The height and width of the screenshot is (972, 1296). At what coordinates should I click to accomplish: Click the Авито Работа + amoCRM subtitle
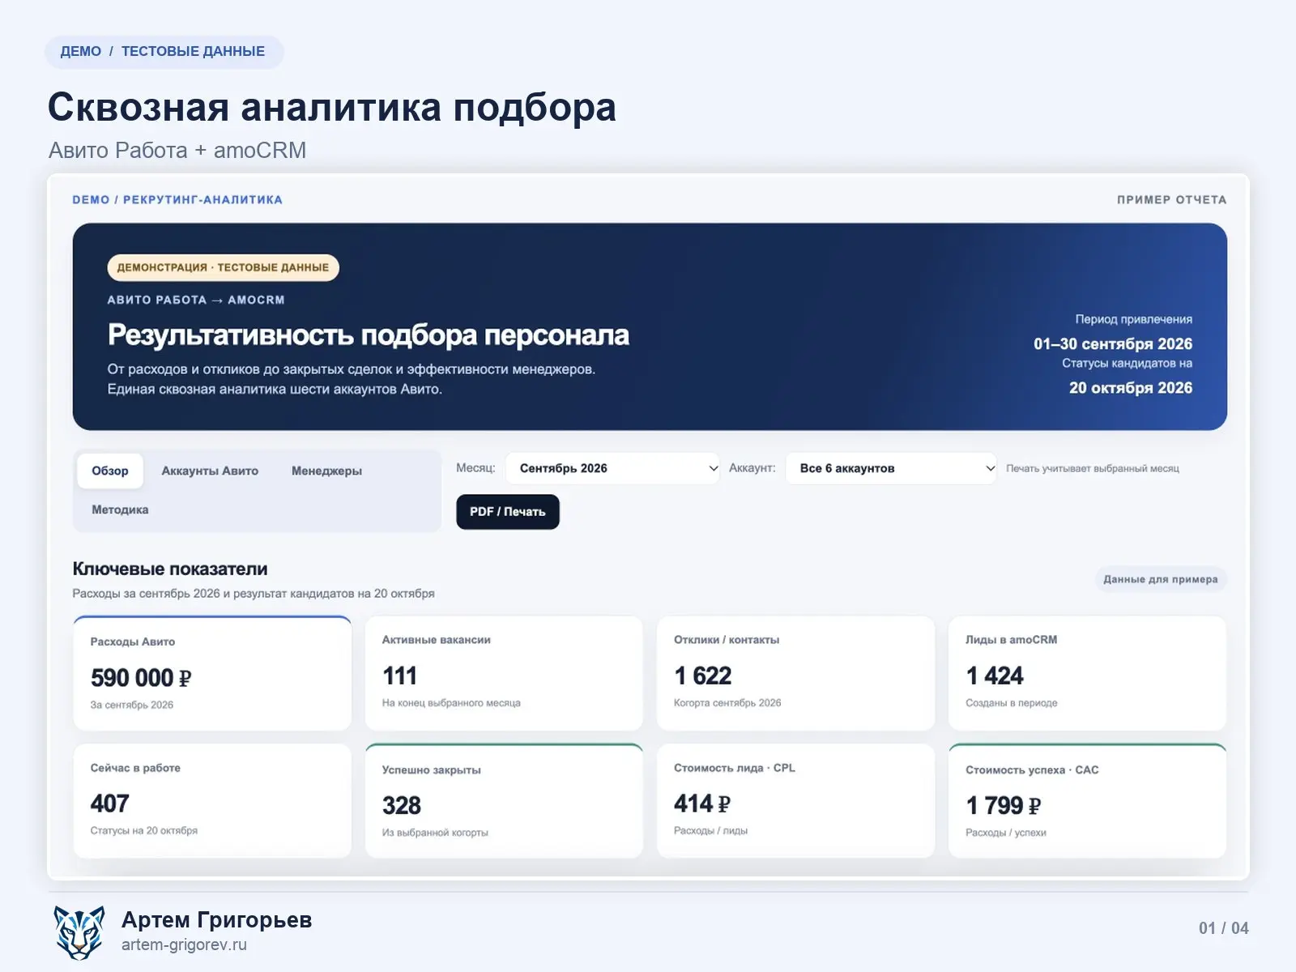[x=177, y=151]
